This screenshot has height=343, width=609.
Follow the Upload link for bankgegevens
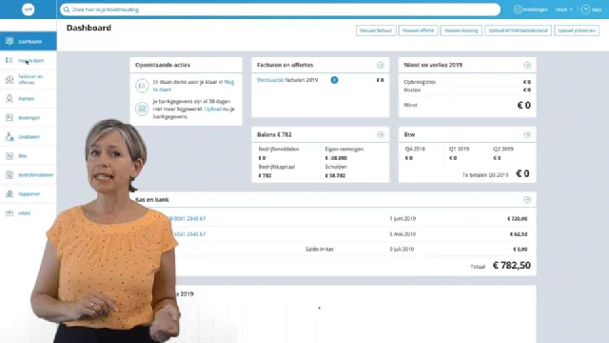click(x=213, y=109)
